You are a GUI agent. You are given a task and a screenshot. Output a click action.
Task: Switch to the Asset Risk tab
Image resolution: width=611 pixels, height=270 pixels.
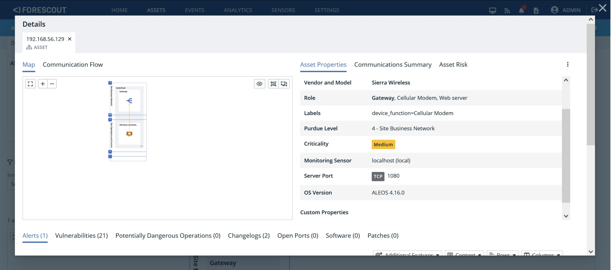click(453, 64)
